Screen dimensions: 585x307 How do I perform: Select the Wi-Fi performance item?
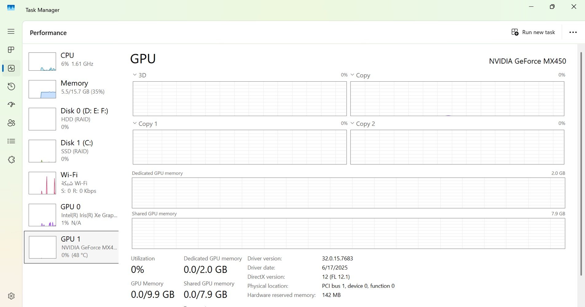pos(71,183)
